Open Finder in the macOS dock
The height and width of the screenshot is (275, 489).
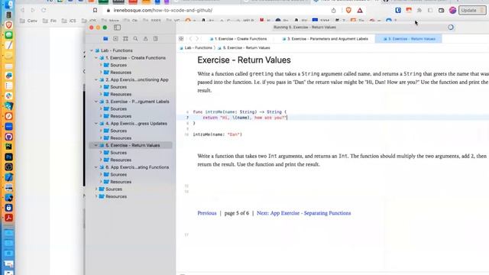(x=8, y=5)
